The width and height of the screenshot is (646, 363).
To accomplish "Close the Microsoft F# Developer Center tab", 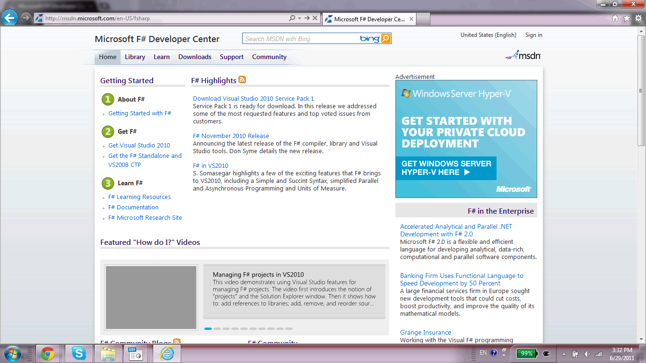I will (411, 19).
